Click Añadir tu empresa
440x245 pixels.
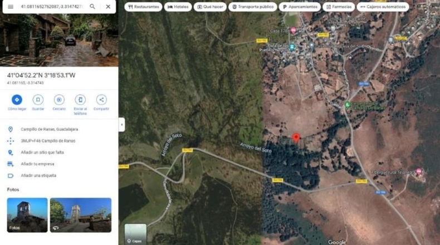37,164
